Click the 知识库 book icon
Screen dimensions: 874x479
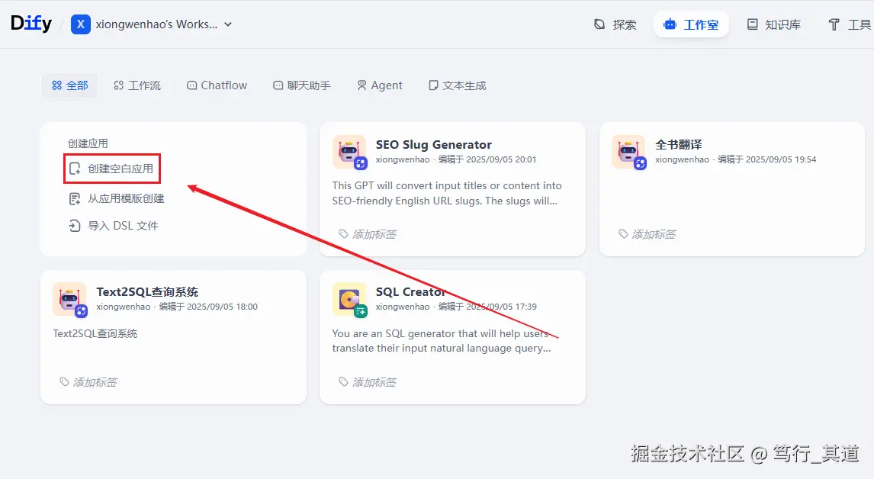(753, 24)
